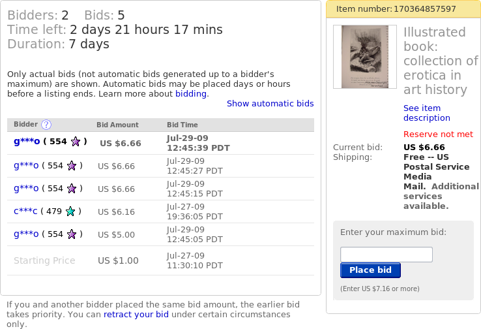This screenshot has width=481, height=329.
Task: Click the Bidder help question mark icon
Action: coord(46,125)
